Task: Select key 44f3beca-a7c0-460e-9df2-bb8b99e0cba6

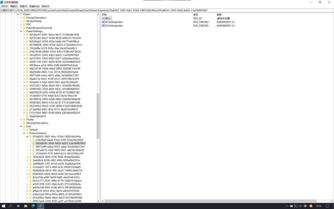Action: [x=53, y=65]
